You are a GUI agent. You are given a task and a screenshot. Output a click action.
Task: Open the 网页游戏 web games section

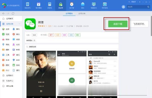click(x=105, y=6)
